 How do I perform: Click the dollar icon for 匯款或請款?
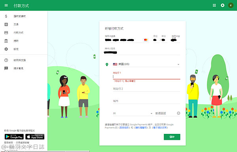click(x=6, y=16)
